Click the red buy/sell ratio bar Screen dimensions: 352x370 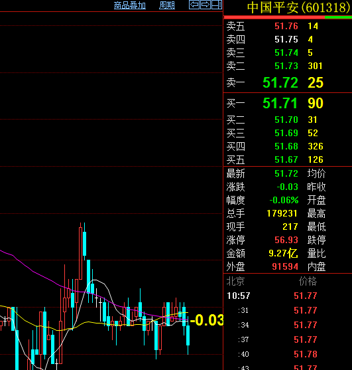274,17
